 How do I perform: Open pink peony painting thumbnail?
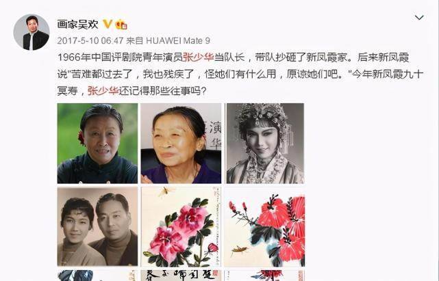181,226
